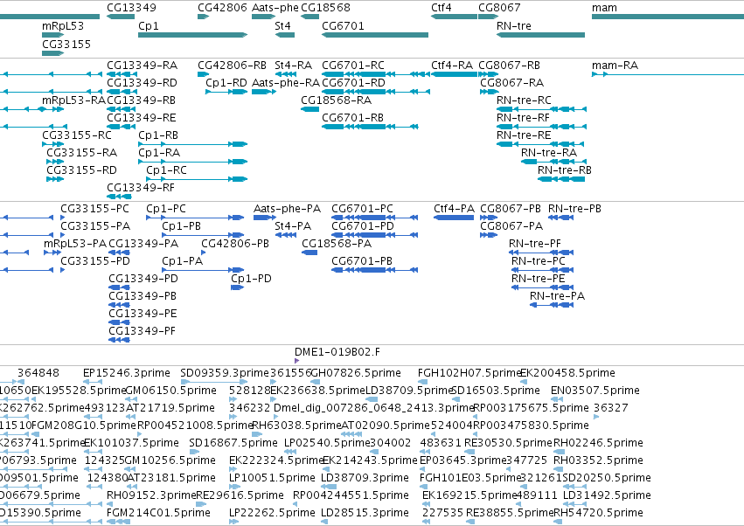This screenshot has width=744, height=526.
Task: Select the CG6701-PB protein label
Action: (x=362, y=261)
